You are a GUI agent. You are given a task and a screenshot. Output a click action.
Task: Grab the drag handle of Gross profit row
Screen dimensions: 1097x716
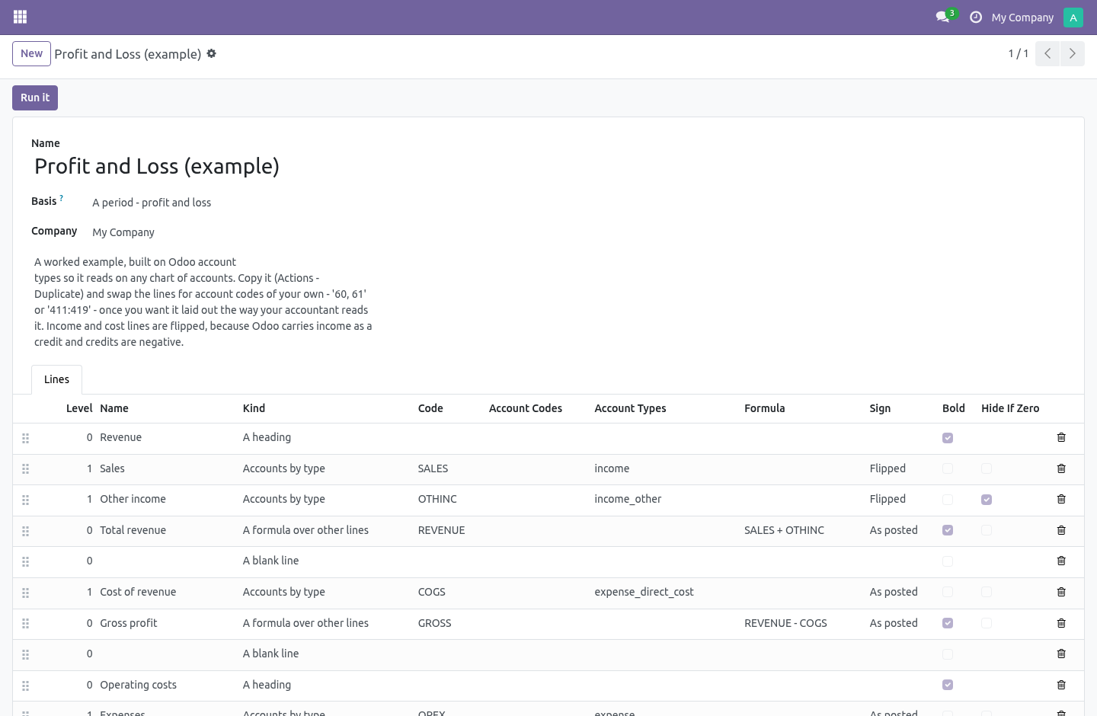point(25,623)
